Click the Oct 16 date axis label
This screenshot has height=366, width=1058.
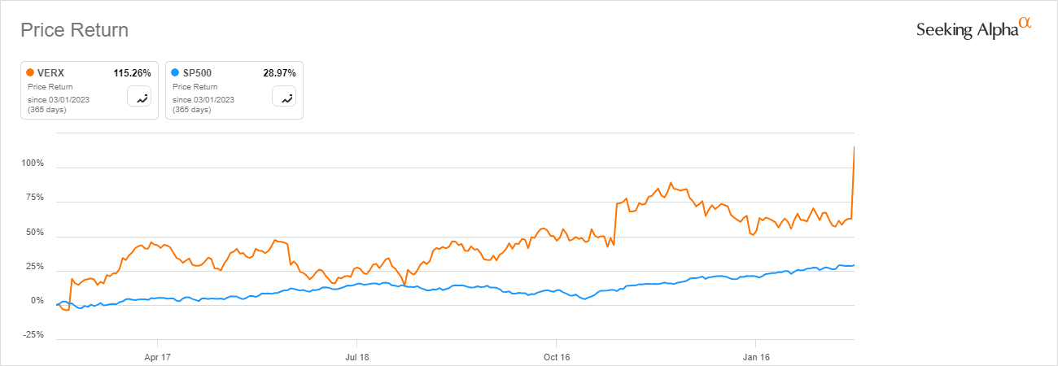click(556, 355)
